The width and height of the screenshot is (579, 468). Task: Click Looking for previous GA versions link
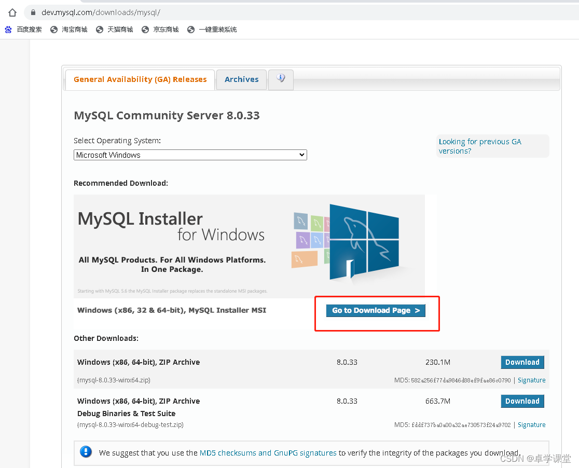coord(480,146)
